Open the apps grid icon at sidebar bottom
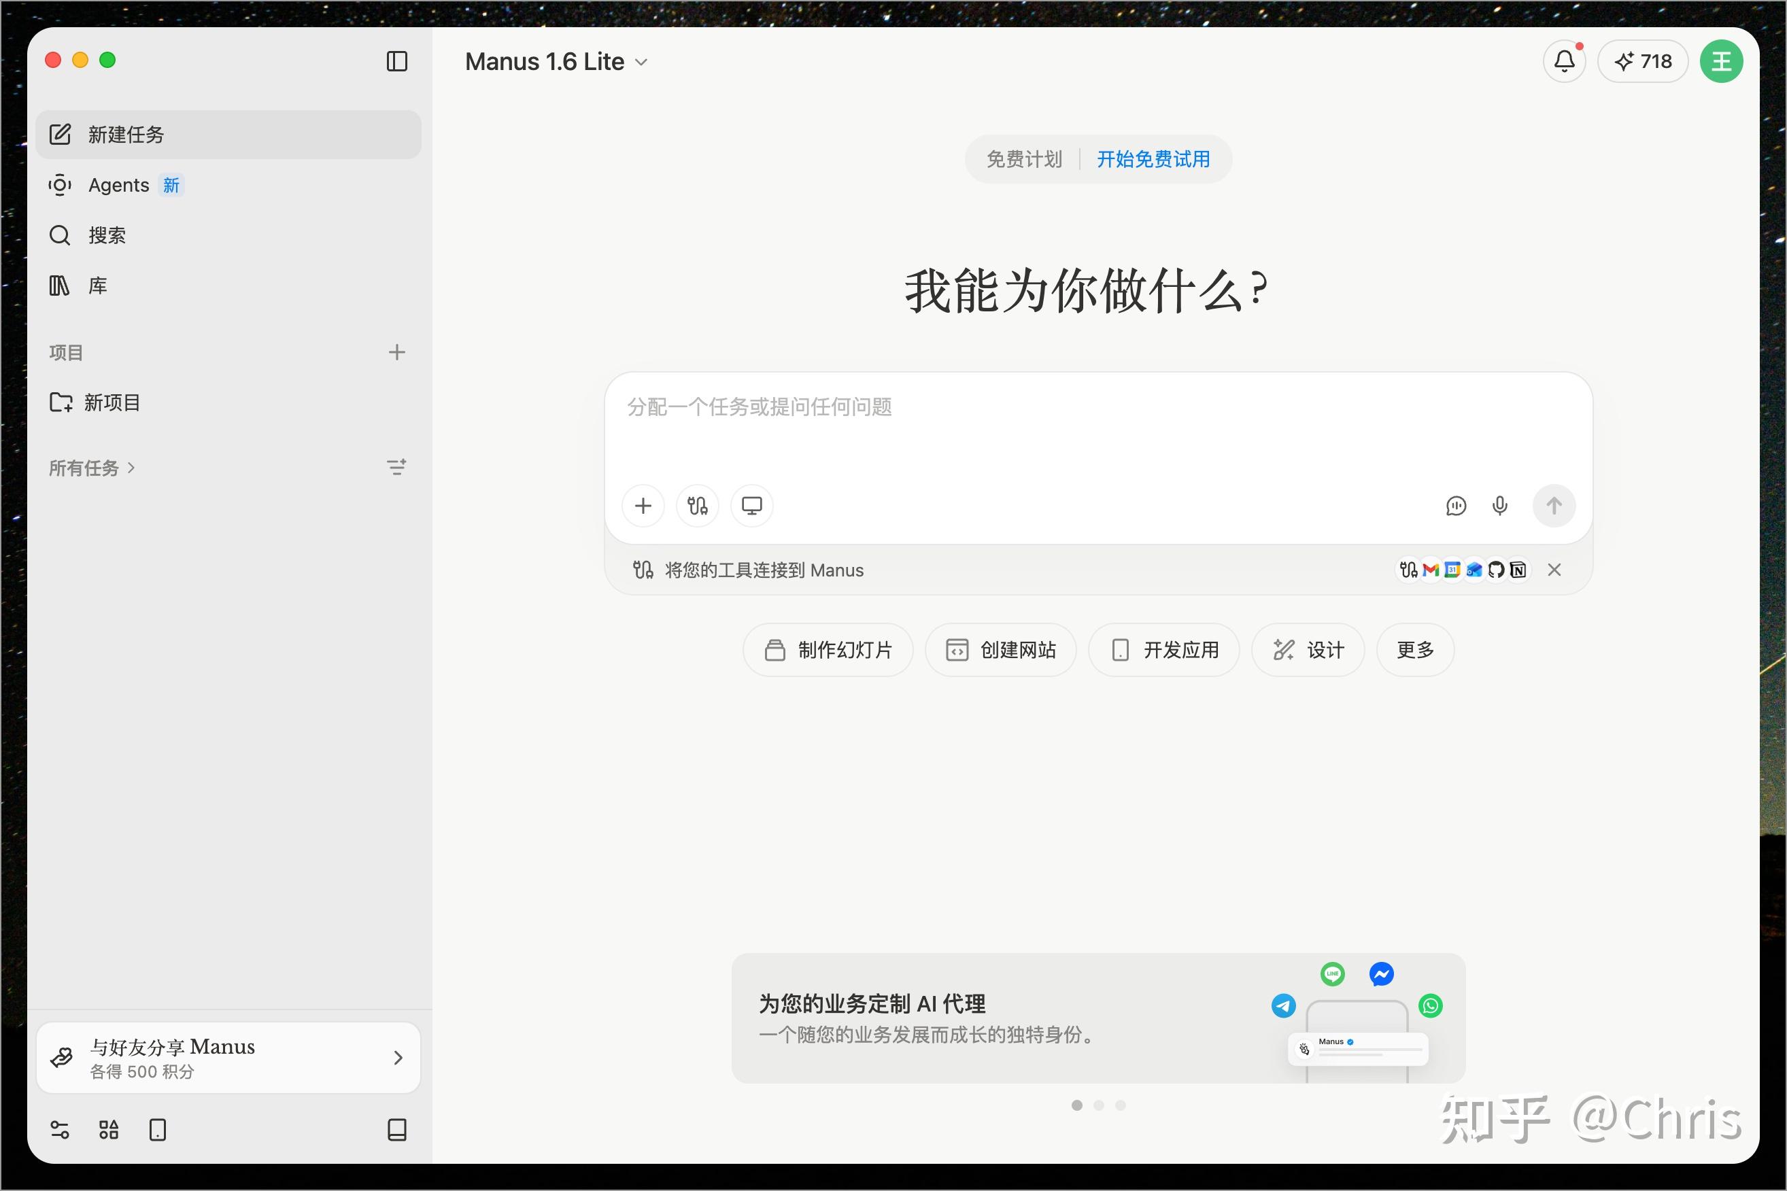The height and width of the screenshot is (1191, 1787). tap(109, 1129)
